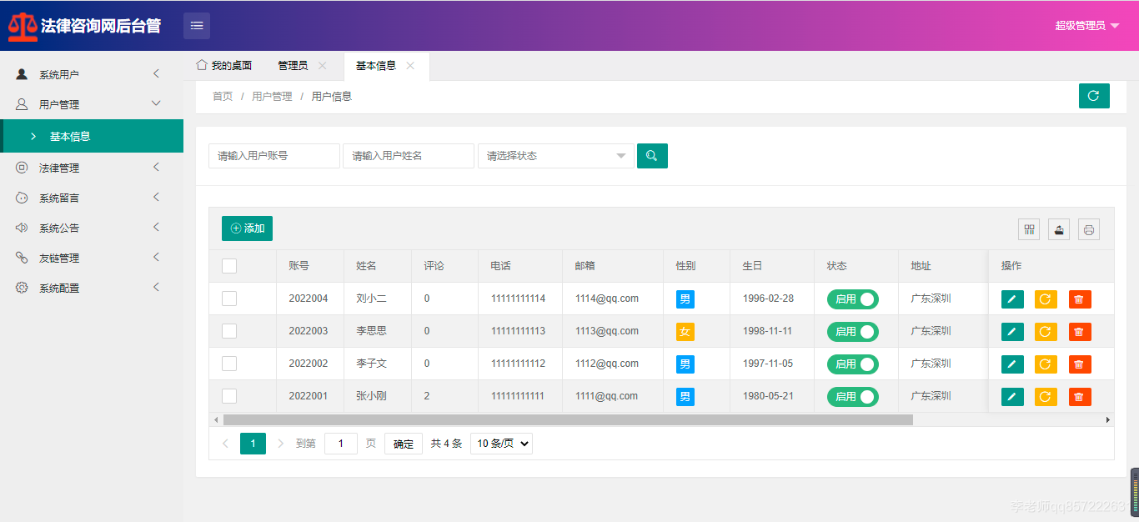Go to next page arrow in pagination
The image size is (1139, 522).
280,444
